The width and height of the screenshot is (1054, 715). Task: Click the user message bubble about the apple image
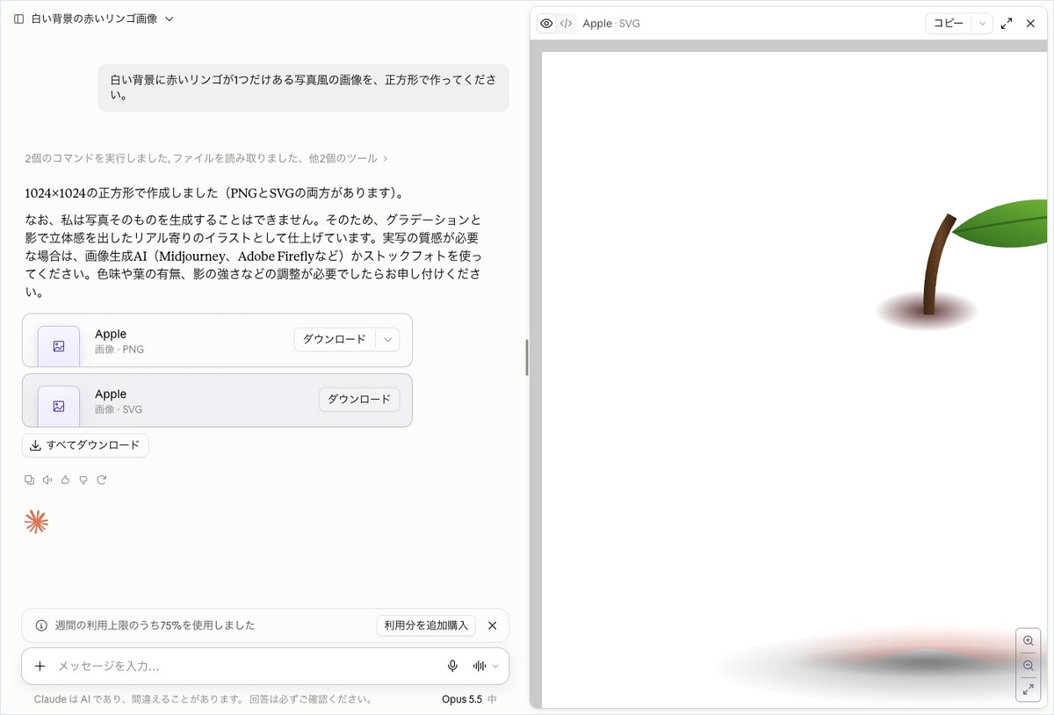tap(303, 88)
